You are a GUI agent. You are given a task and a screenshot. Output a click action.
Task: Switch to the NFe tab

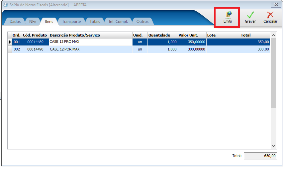click(x=33, y=22)
